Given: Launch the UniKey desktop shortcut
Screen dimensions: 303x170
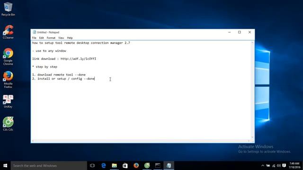Looking at the screenshot, I should (8, 101).
